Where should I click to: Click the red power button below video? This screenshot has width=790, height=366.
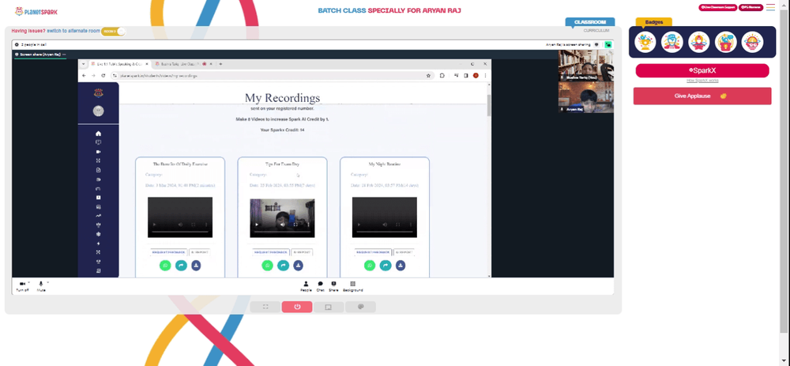point(297,307)
